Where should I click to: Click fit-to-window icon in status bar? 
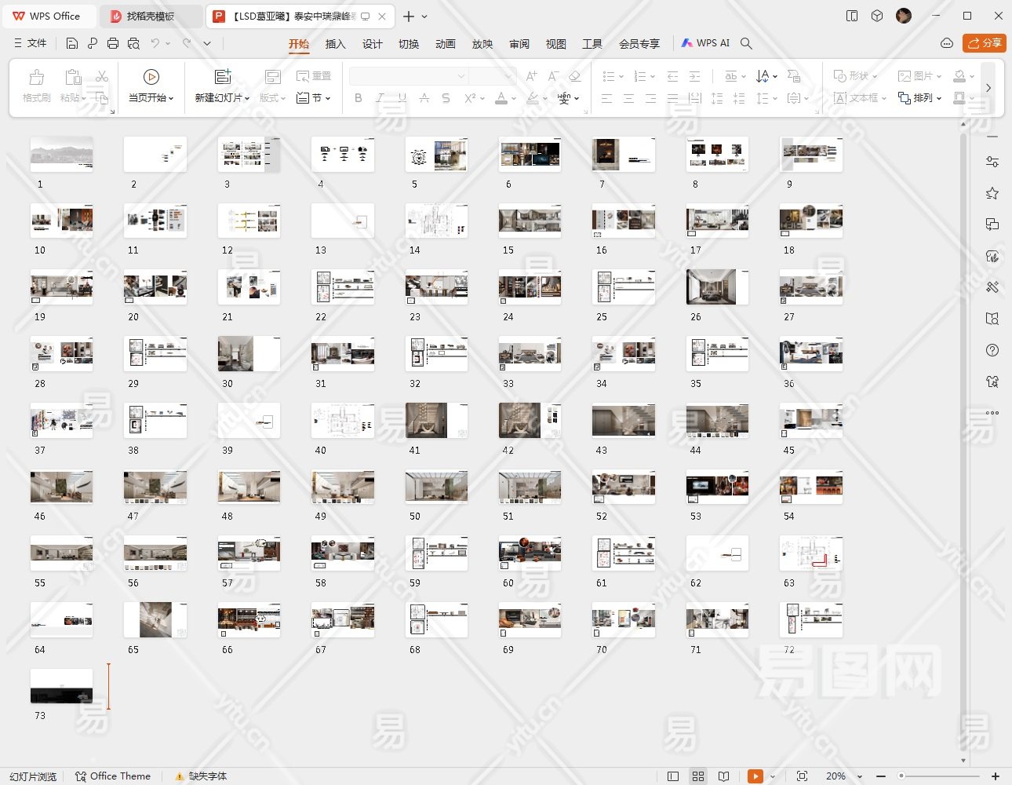[802, 776]
